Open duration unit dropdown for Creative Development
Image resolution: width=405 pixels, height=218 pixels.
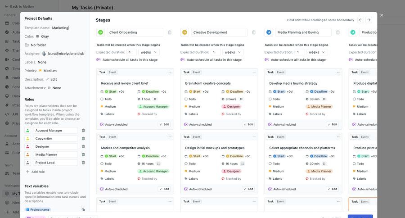[233, 52]
